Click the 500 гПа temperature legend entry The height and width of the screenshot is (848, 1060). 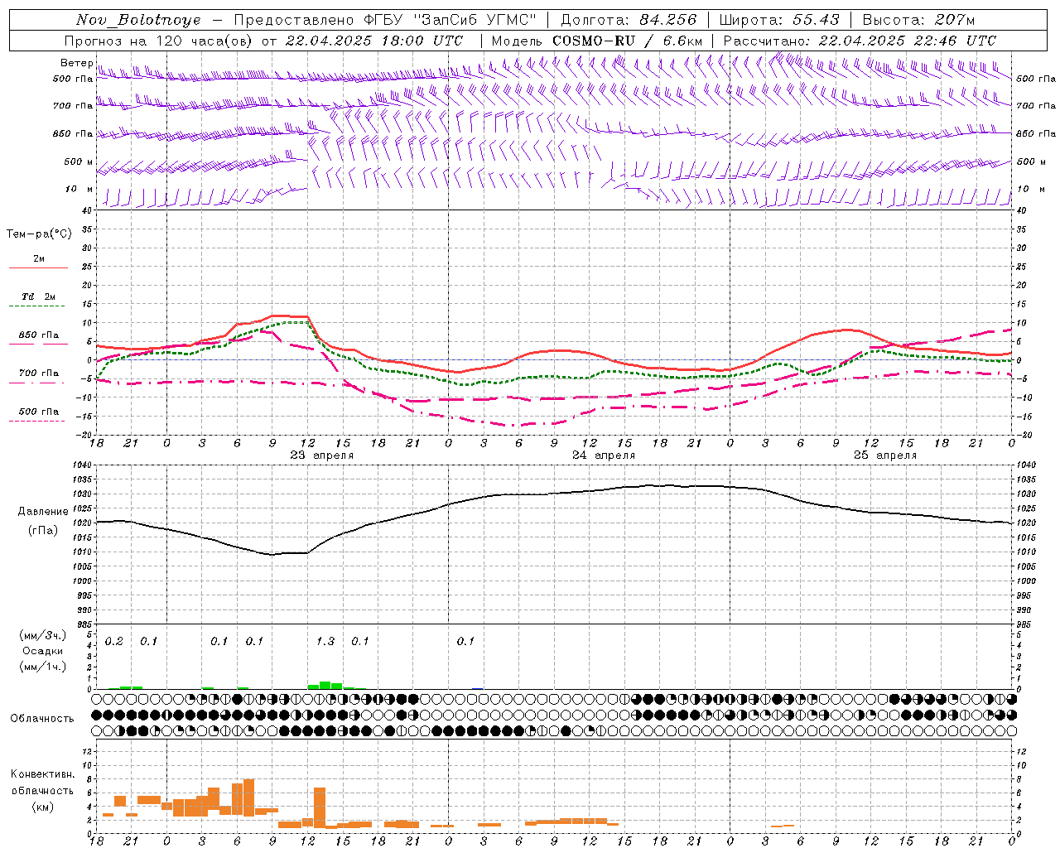point(39,412)
